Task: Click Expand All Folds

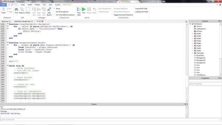Action: (141, 8)
